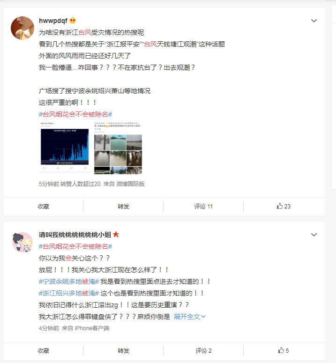Open 评论 11 comments on first post

click(x=203, y=206)
